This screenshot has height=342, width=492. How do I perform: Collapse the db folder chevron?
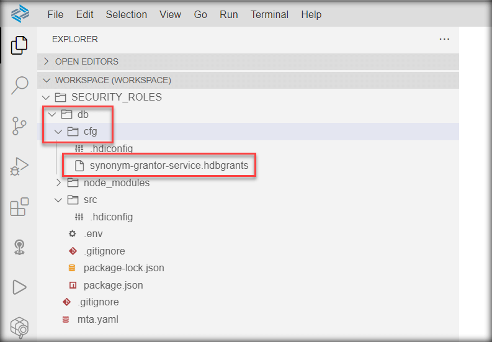(52, 114)
